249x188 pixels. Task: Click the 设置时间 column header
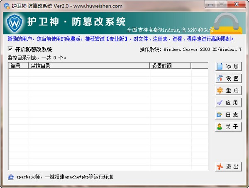tap(170, 66)
